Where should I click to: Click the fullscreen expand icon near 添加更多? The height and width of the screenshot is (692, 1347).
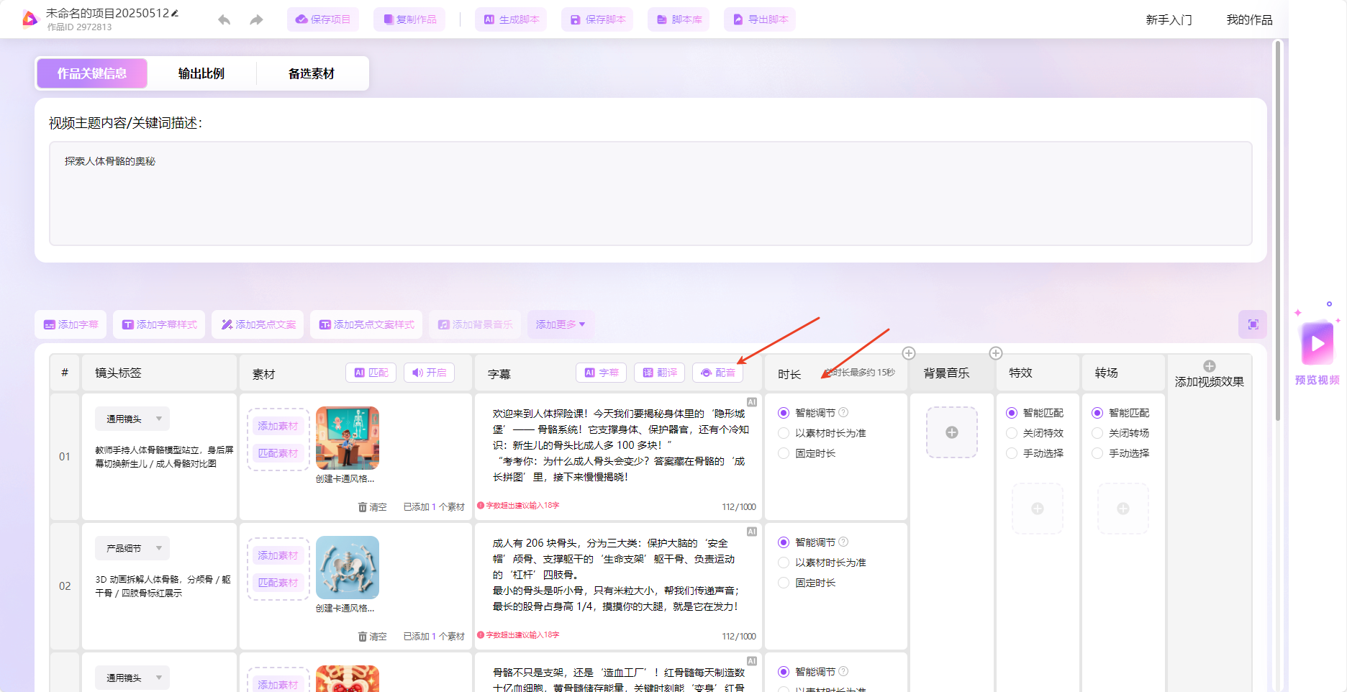[x=1252, y=324]
